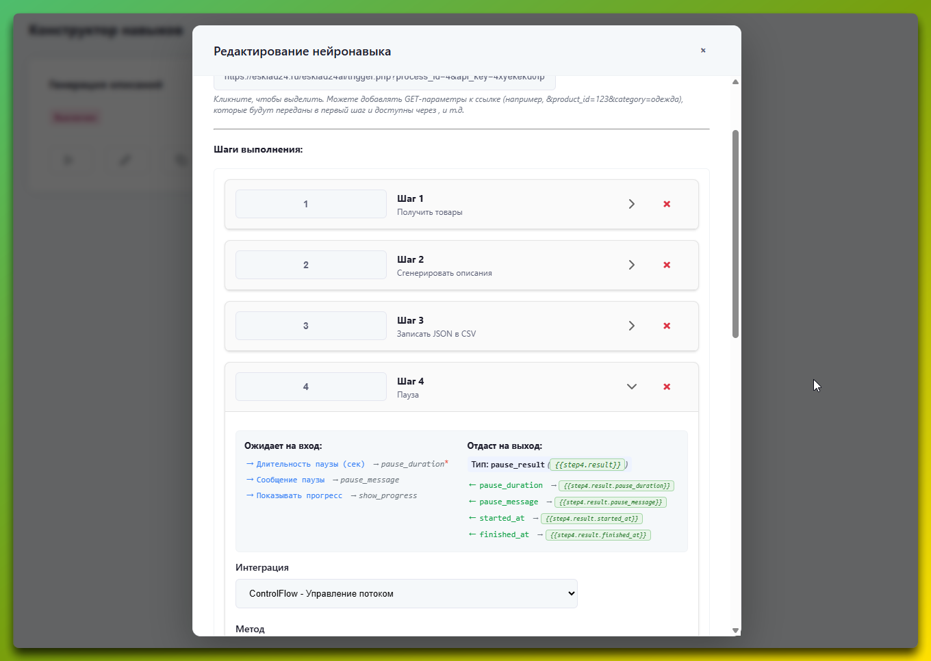Viewport: 931px width, 661px height.
Task: Expand Step 3 Записать JSON в CSV chevron
Action: coord(632,326)
